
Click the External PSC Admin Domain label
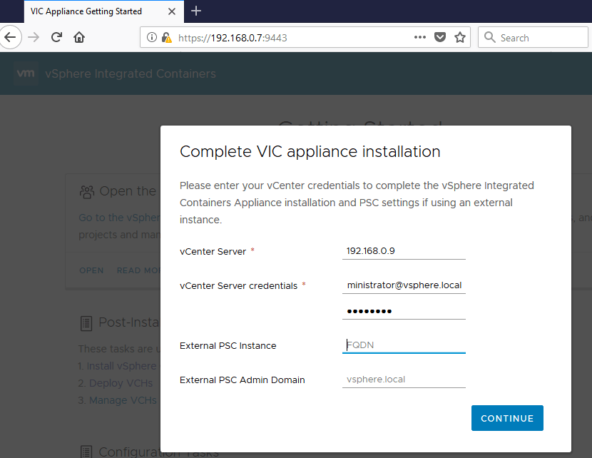[243, 380]
